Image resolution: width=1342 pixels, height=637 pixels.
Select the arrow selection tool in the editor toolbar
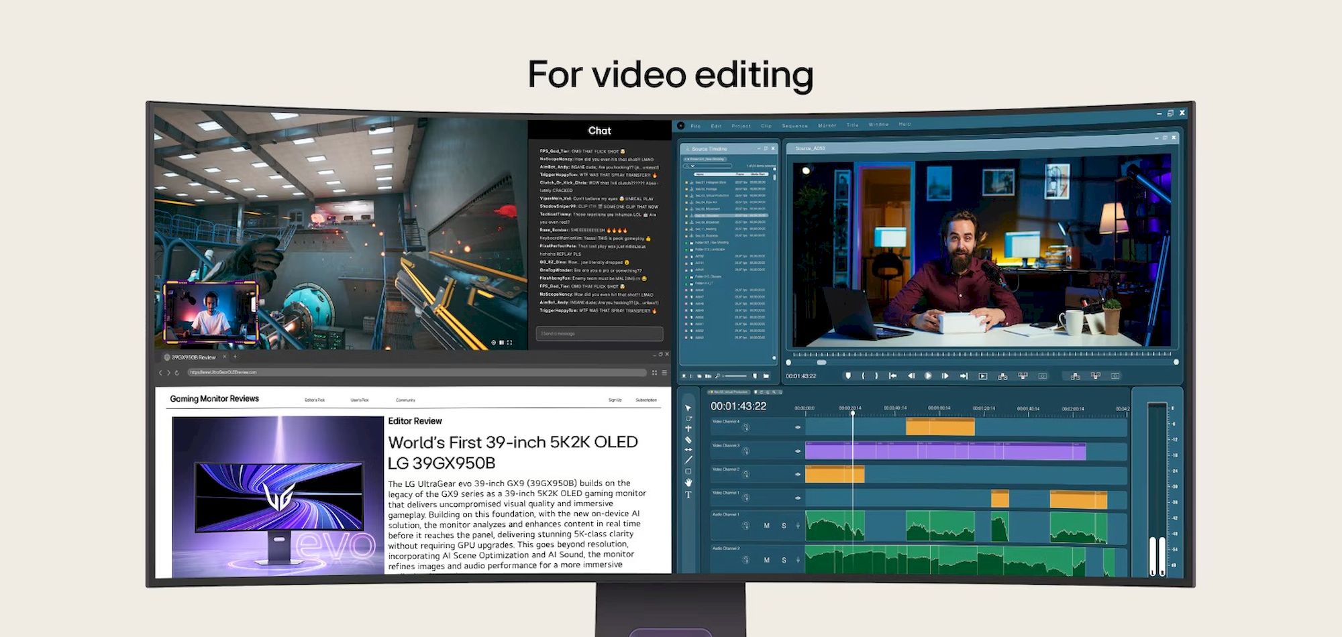pyautogui.click(x=688, y=408)
